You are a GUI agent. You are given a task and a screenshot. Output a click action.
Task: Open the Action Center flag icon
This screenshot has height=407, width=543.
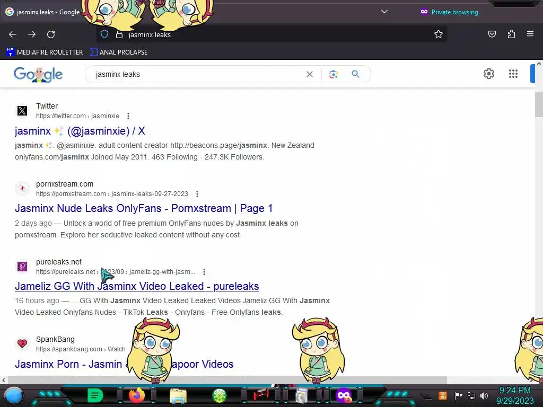(459, 395)
